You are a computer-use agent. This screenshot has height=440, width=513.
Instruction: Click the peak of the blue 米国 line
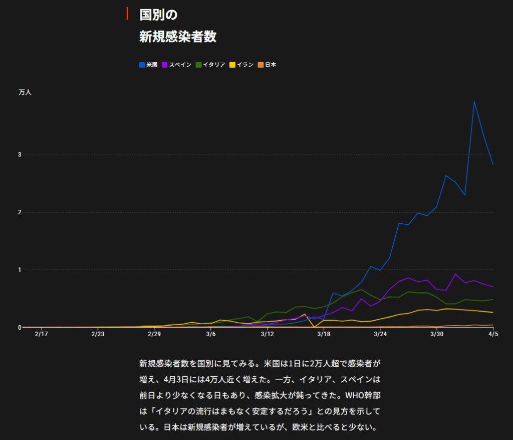(474, 102)
